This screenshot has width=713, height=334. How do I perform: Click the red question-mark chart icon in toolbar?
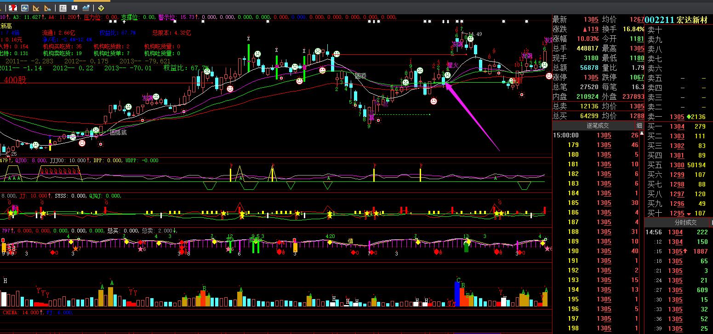(x=13, y=8)
